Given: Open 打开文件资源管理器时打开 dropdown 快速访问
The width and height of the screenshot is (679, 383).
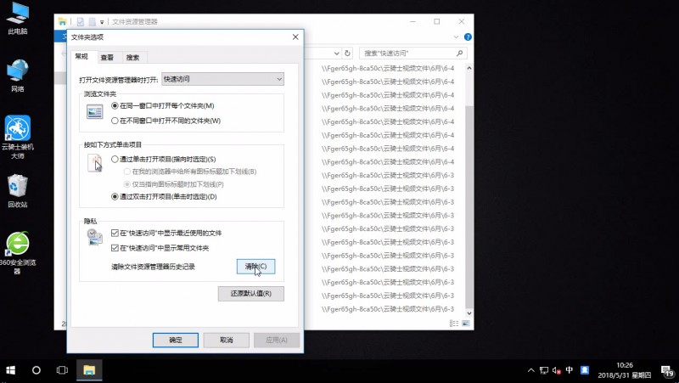Looking at the screenshot, I should [222, 79].
